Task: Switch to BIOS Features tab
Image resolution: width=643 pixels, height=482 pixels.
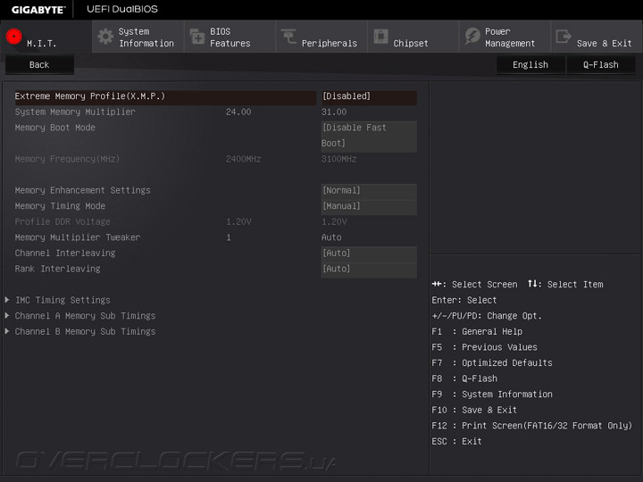Action: 230,37
